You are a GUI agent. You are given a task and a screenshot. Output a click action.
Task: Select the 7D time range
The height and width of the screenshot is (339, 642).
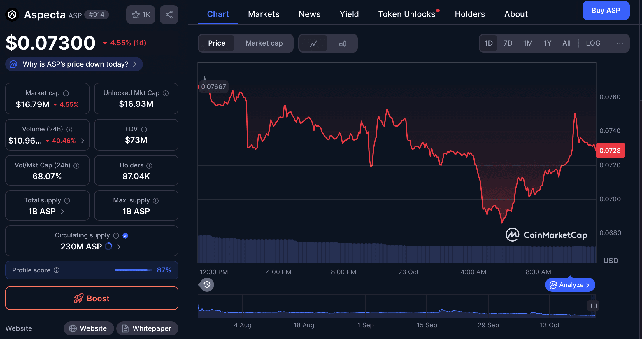click(x=508, y=43)
